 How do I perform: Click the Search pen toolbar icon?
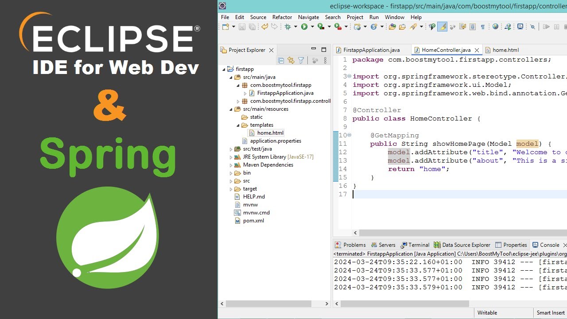[x=413, y=27]
